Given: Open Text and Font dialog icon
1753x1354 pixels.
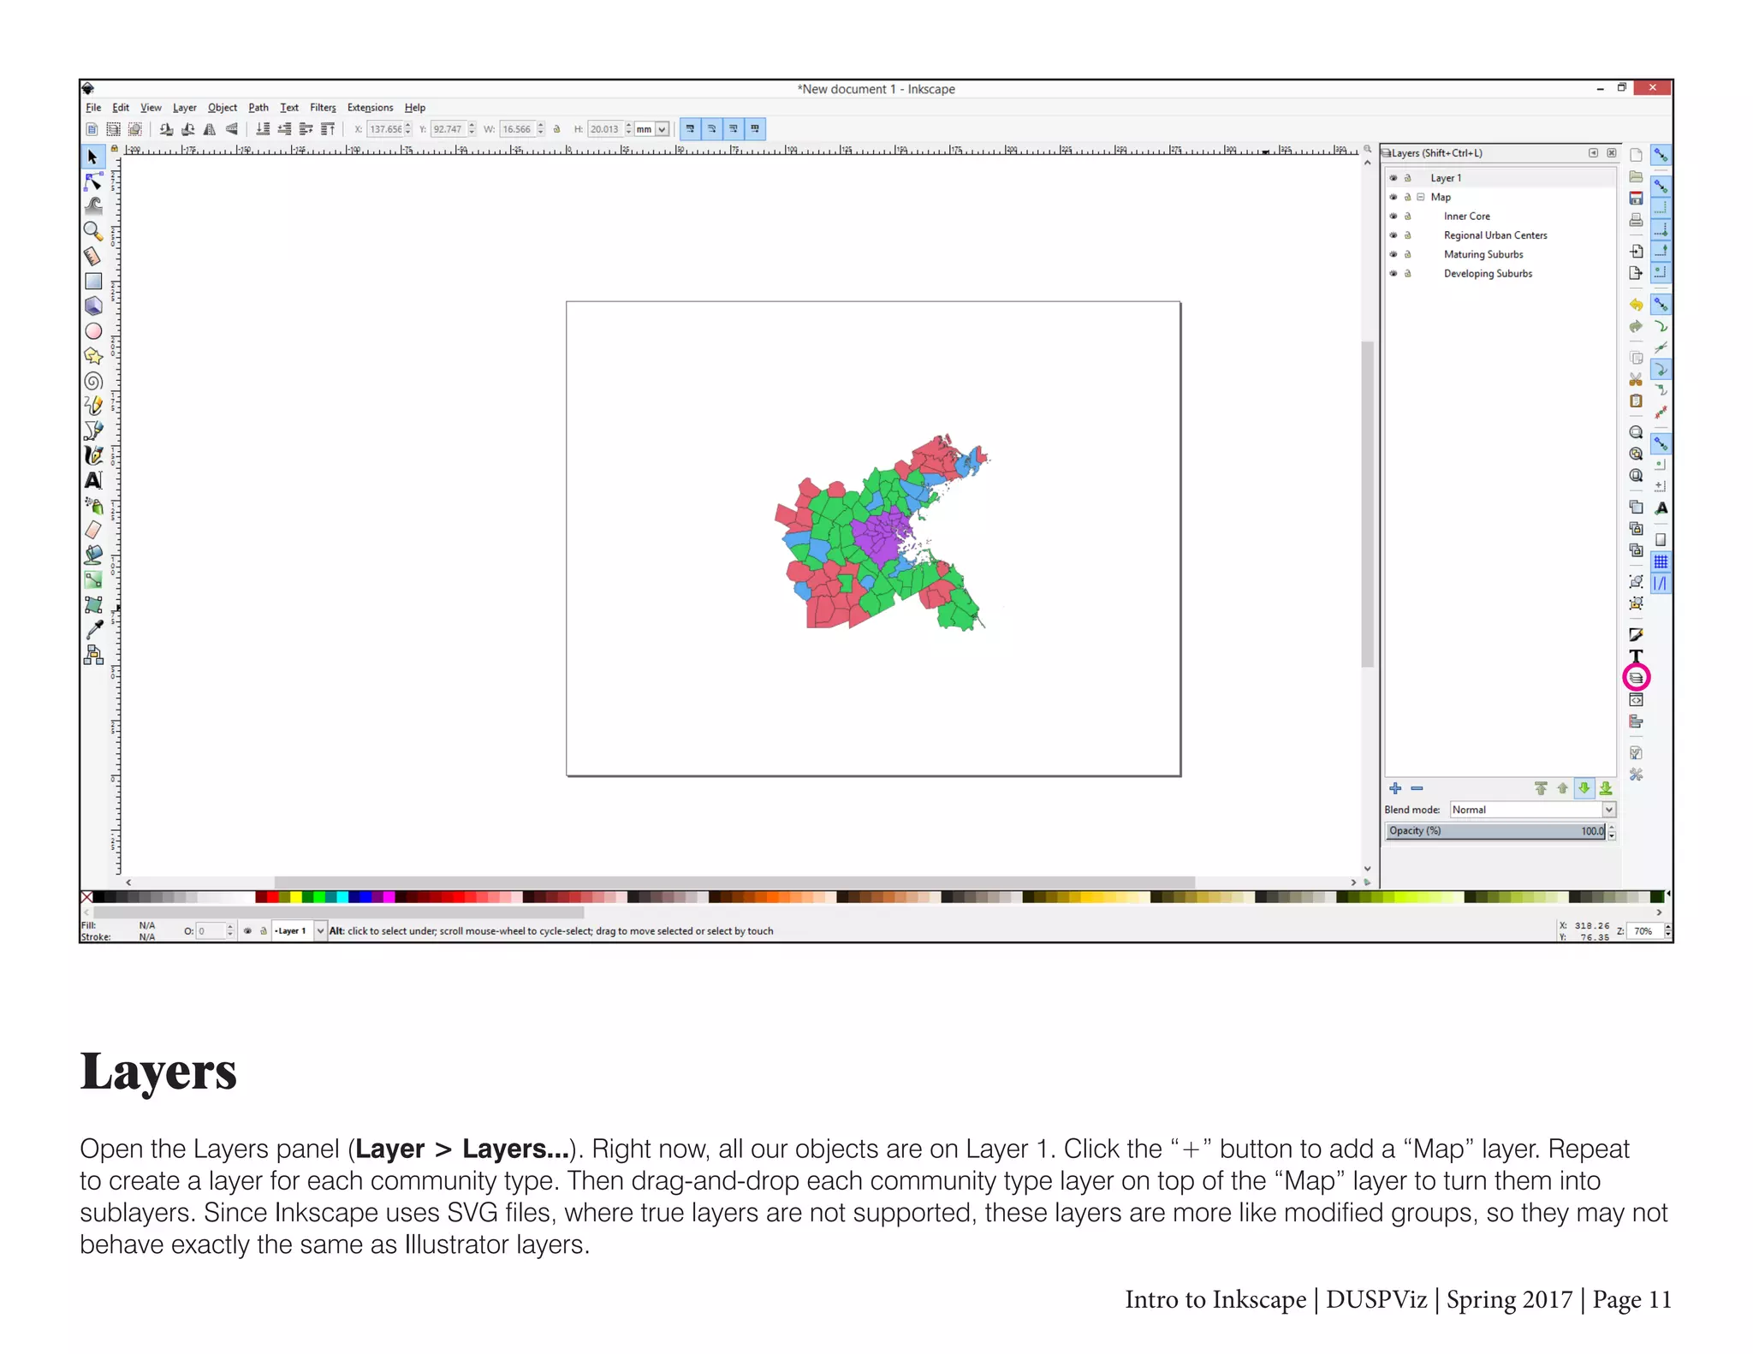Looking at the screenshot, I should coord(1636,656).
